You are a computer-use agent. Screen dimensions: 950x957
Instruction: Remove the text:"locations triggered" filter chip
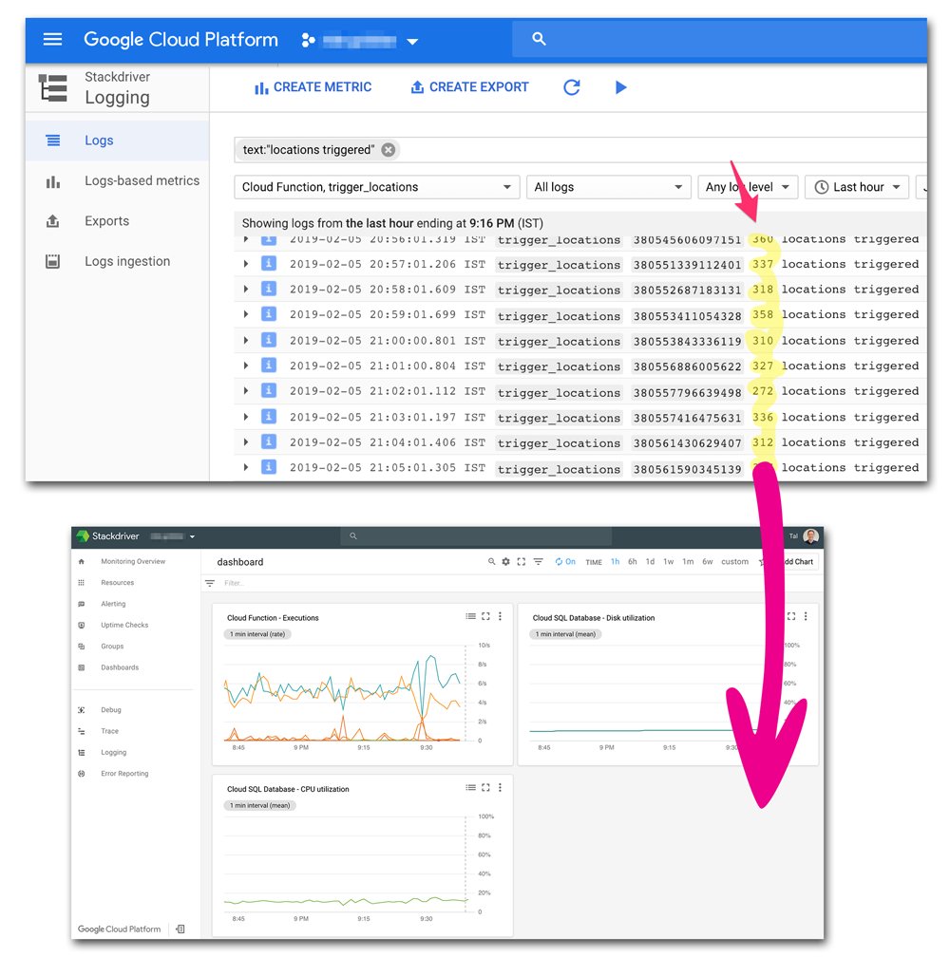pyautogui.click(x=389, y=150)
